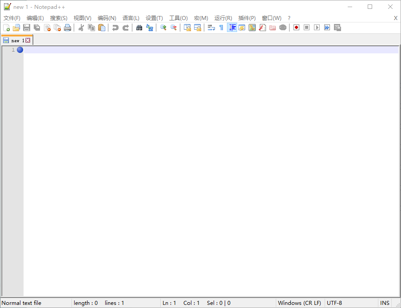Toggle word wrap in the toolbar
The image size is (401, 308).
211,28
